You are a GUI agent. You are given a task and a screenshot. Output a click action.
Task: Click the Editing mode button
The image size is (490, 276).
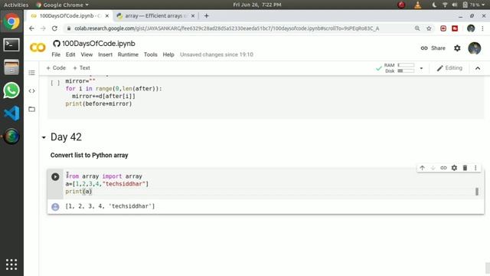tap(449, 68)
